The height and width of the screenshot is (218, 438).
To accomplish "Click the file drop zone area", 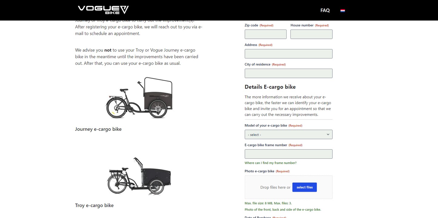I will click(x=288, y=187).
